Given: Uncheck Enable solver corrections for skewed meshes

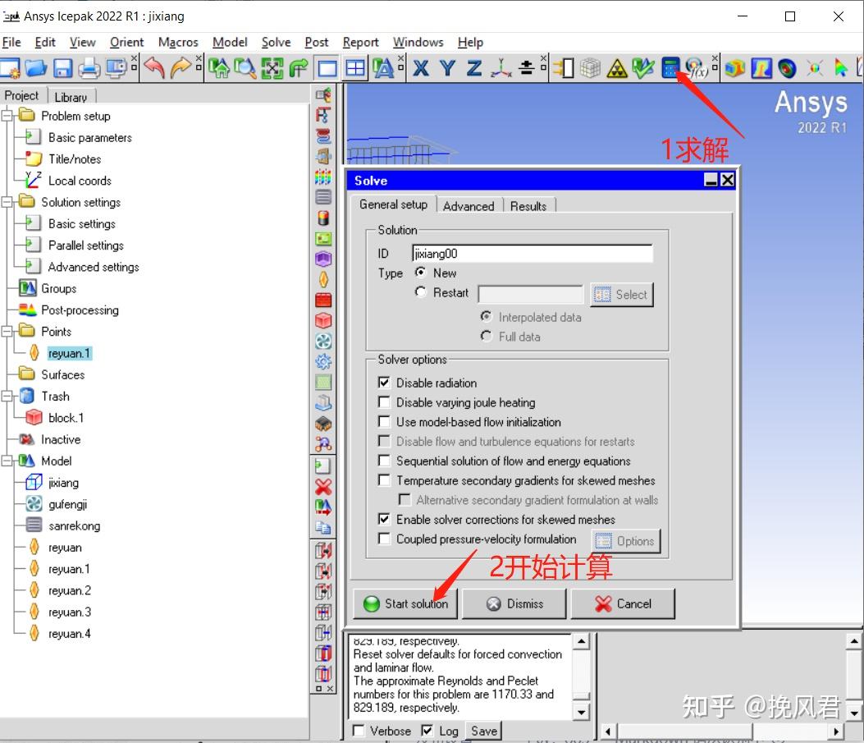Looking at the screenshot, I should pos(384,519).
